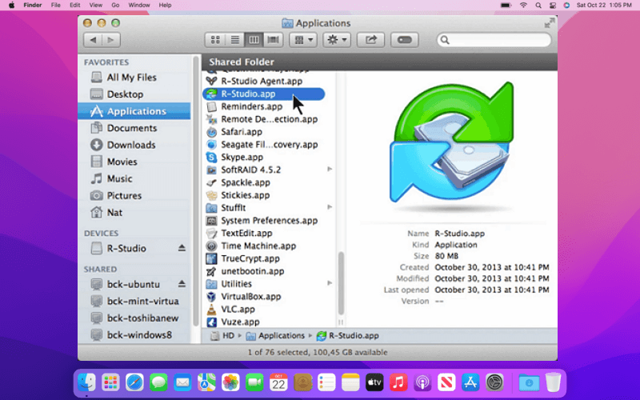This screenshot has height=400, width=640.
Task: Click the Finder search field
Action: click(x=494, y=40)
